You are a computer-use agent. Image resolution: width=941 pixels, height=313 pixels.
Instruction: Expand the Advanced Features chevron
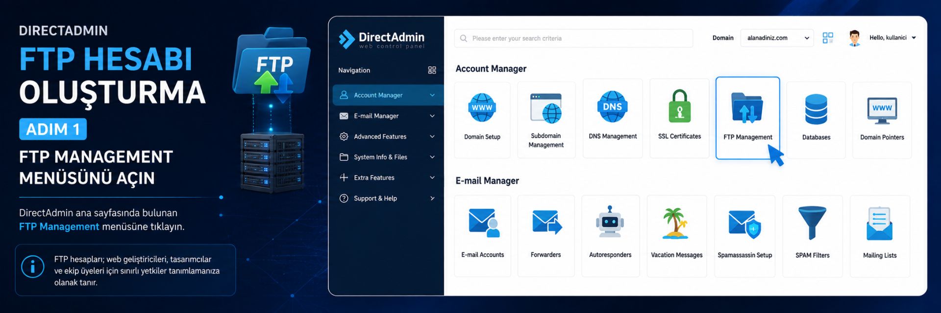tap(432, 136)
